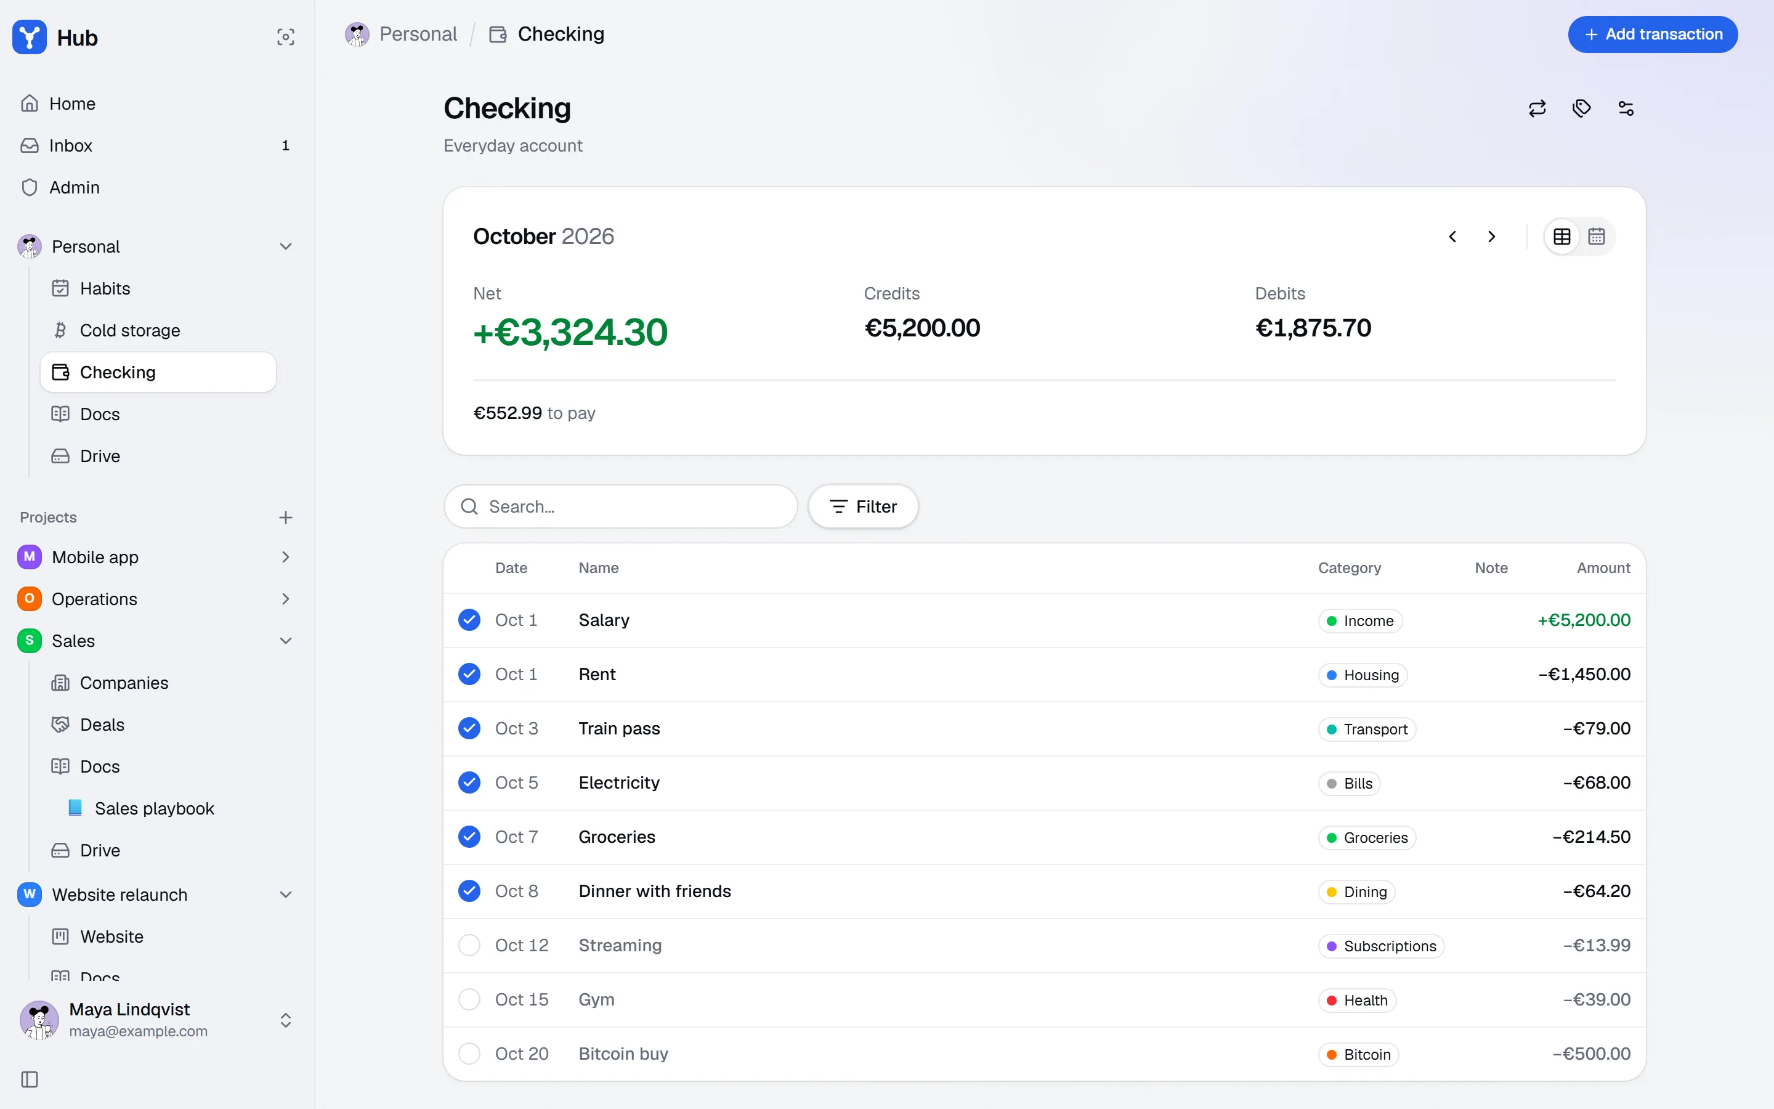The width and height of the screenshot is (1774, 1109).
Task: Open Inbox in the sidebar
Action: (x=157, y=145)
